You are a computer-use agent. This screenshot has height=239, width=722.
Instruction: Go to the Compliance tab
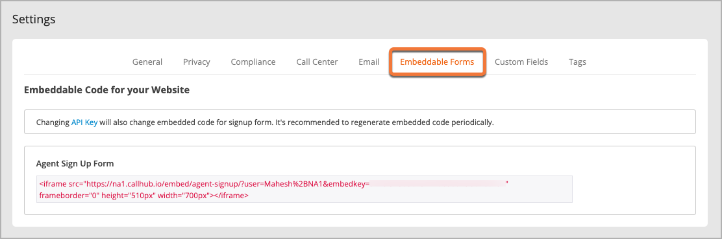(253, 62)
